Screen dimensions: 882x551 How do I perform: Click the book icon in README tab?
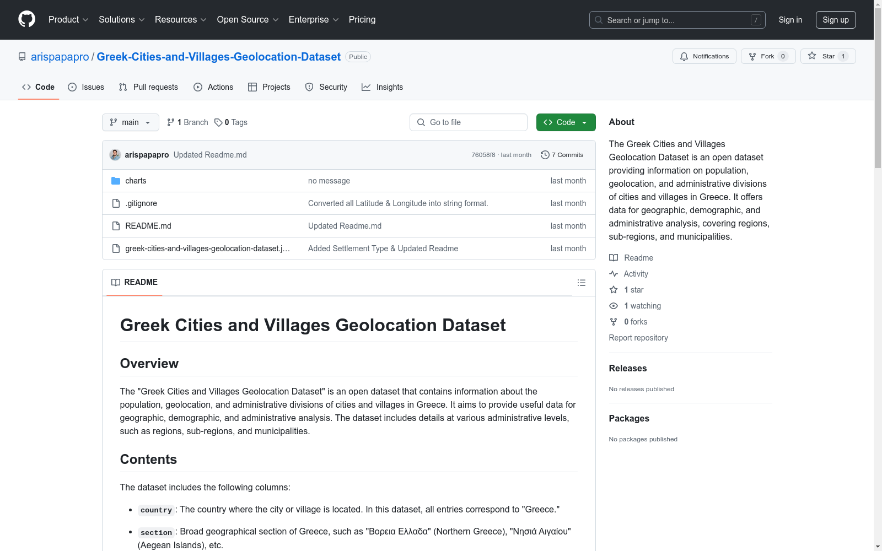[116, 282]
